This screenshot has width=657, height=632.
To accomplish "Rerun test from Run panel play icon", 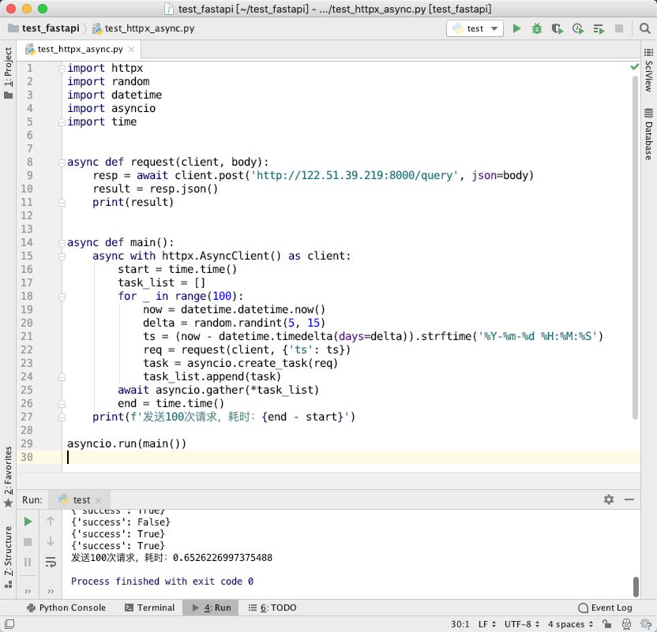I will pyautogui.click(x=28, y=522).
